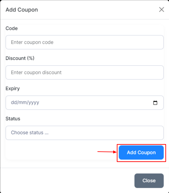The width and height of the screenshot is (169, 193).
Task: Click the Add Coupon dialog title
Action: point(22,10)
